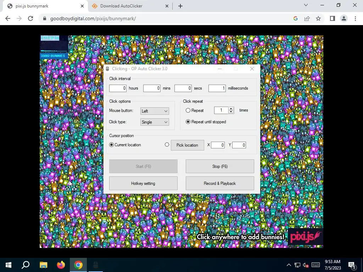Click the Pick location button

click(x=188, y=145)
